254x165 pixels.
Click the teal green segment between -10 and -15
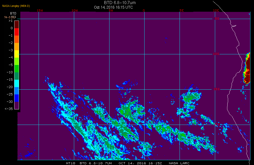tap(17, 76)
